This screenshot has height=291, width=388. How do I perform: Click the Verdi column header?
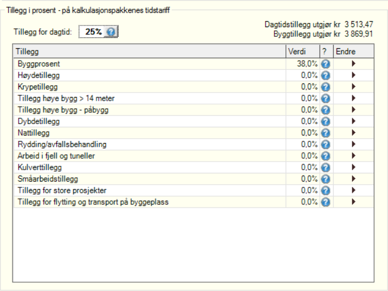(303, 51)
